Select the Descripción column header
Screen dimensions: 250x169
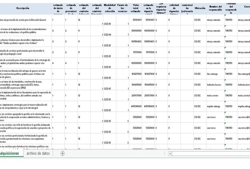pos(23,8)
